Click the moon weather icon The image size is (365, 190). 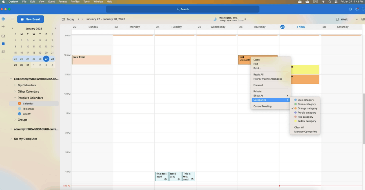pyautogui.click(x=215, y=19)
